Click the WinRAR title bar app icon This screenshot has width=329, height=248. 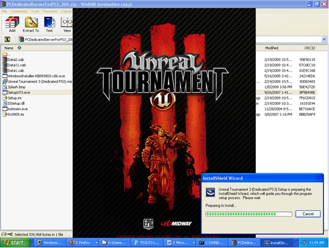pyautogui.click(x=3, y=4)
